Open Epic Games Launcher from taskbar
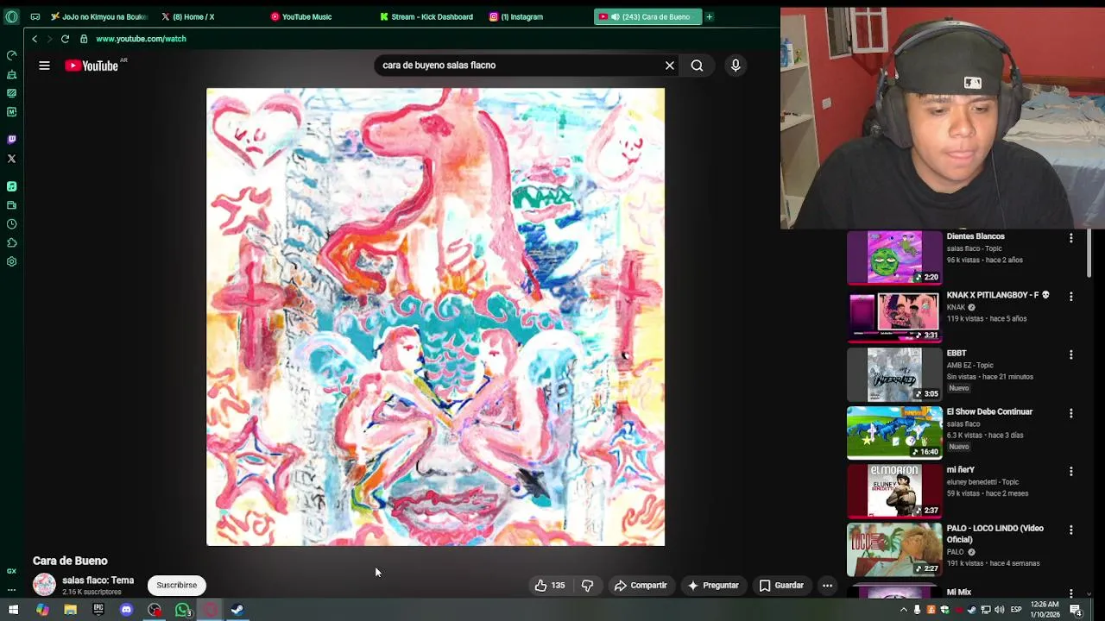The image size is (1105, 621). 98,610
